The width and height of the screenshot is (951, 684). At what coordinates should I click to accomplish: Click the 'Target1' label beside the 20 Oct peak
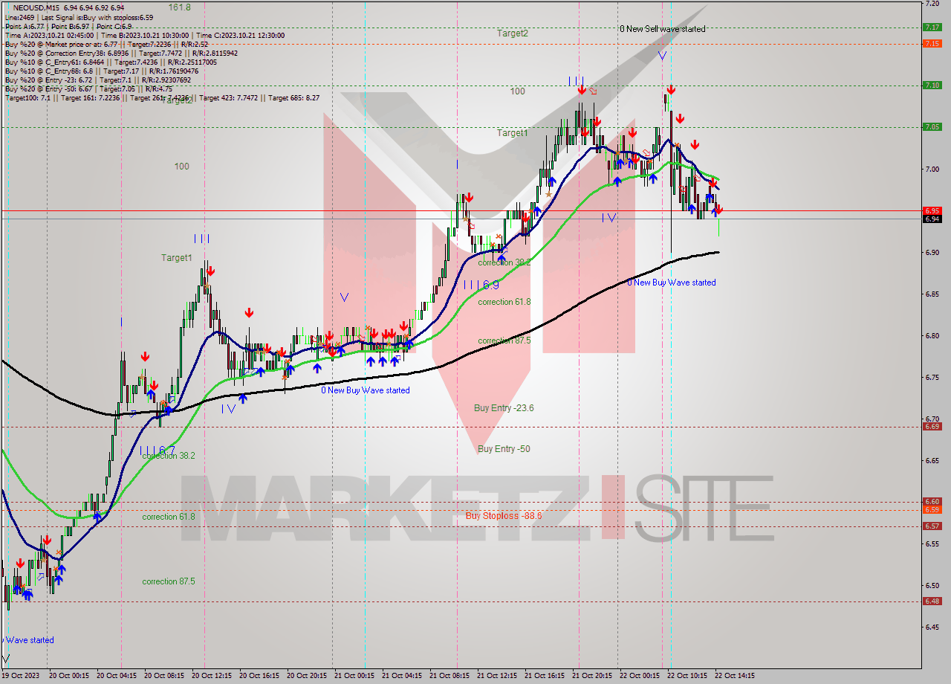[177, 258]
